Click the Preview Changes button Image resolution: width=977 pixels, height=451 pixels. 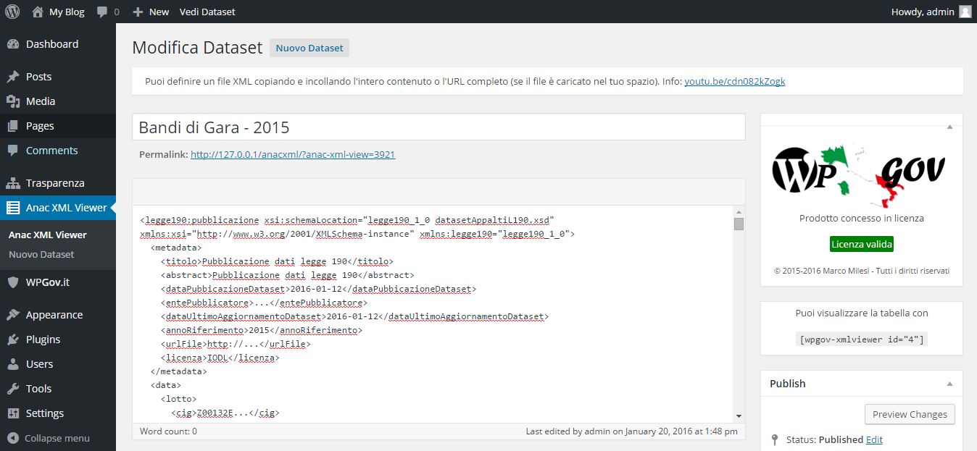(x=910, y=414)
